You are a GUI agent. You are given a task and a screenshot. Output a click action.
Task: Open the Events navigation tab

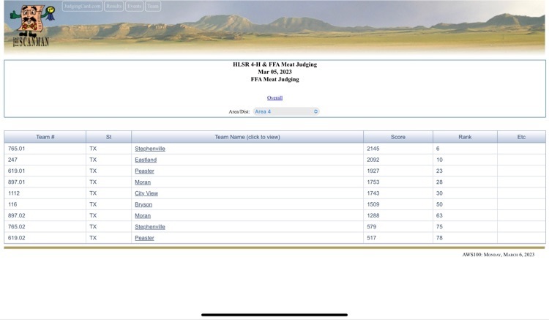coord(135,7)
